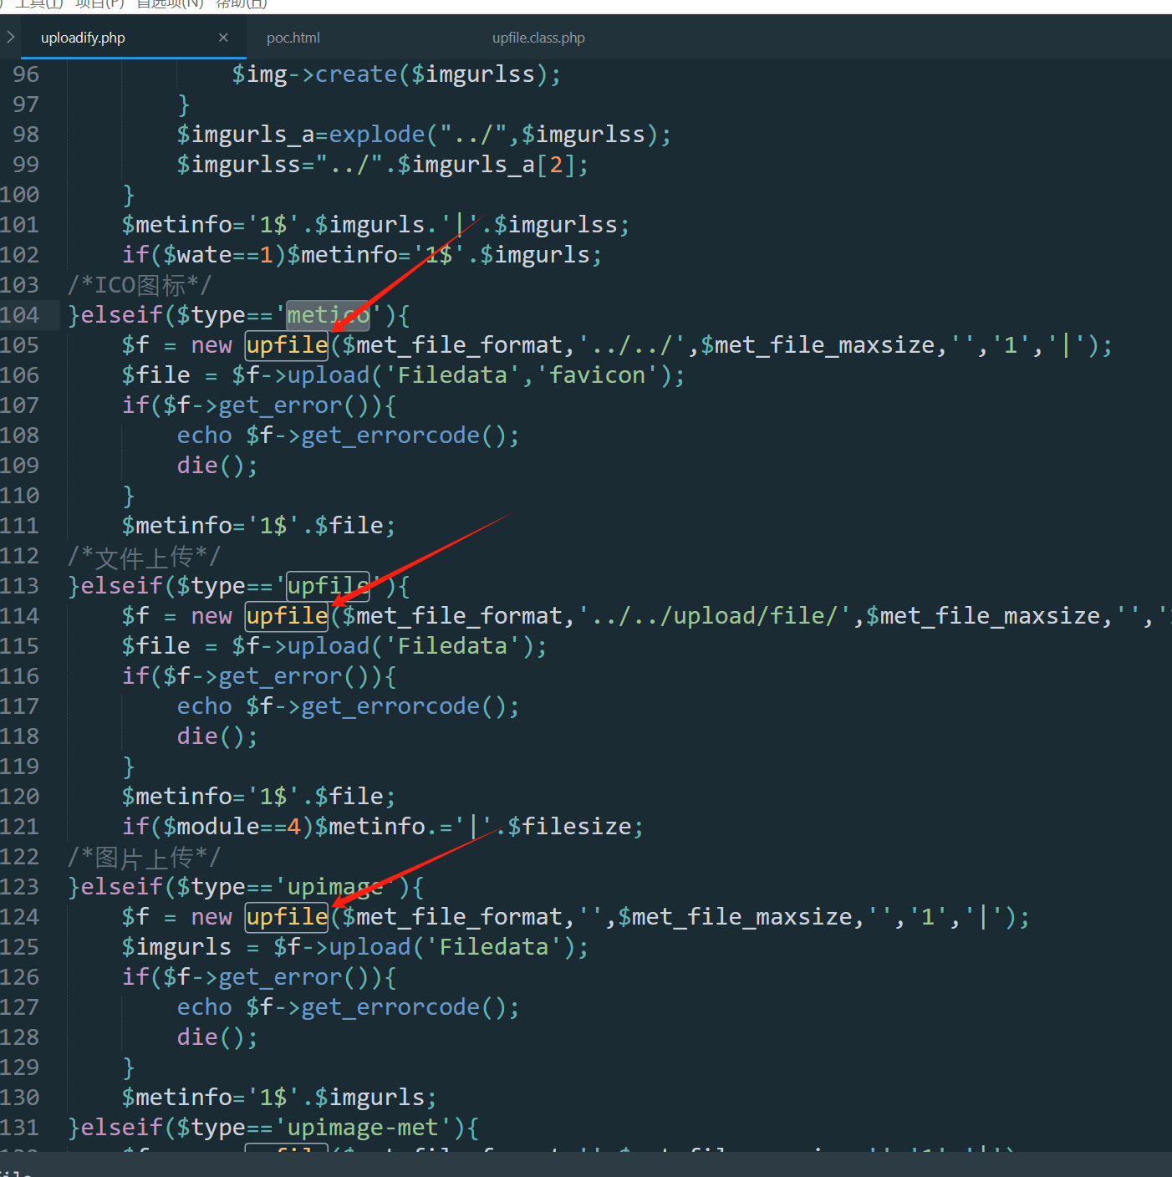
Task: Select the uploadify.php tab
Action: coord(83,38)
